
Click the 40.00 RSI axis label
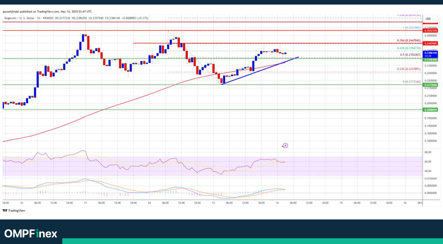click(428, 171)
